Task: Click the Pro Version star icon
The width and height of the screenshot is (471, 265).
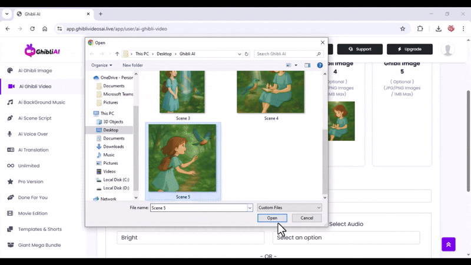Action: (11, 182)
